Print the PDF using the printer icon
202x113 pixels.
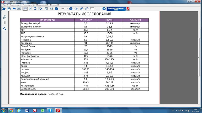coord(14,9)
